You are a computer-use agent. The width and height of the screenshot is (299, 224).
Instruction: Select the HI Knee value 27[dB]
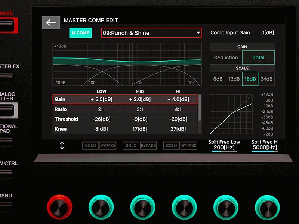coord(178,129)
